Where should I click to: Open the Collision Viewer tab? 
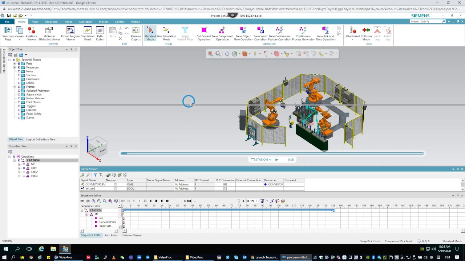(132, 235)
